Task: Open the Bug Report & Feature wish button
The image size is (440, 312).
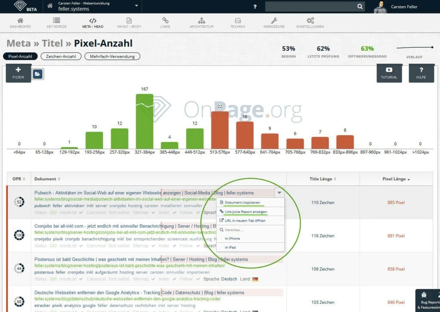Action: 428,300
